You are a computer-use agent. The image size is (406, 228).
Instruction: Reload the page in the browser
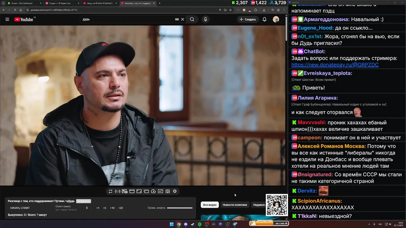[x=15, y=10]
